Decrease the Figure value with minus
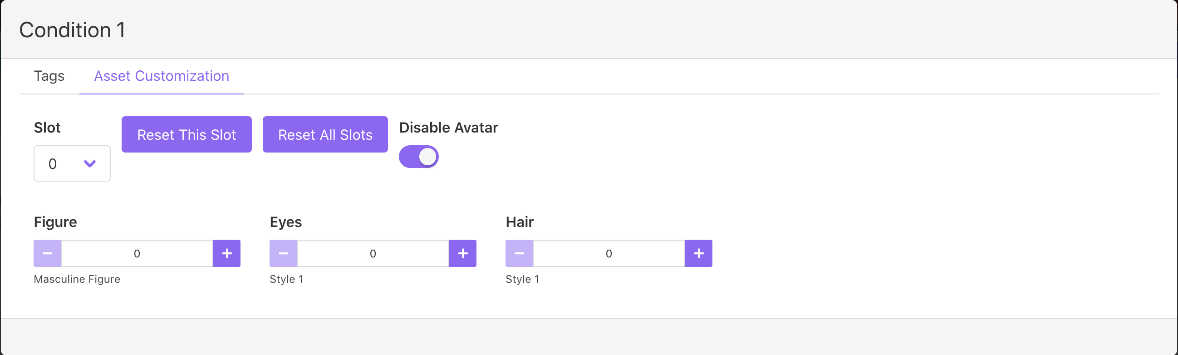1178x355 pixels. (x=47, y=253)
